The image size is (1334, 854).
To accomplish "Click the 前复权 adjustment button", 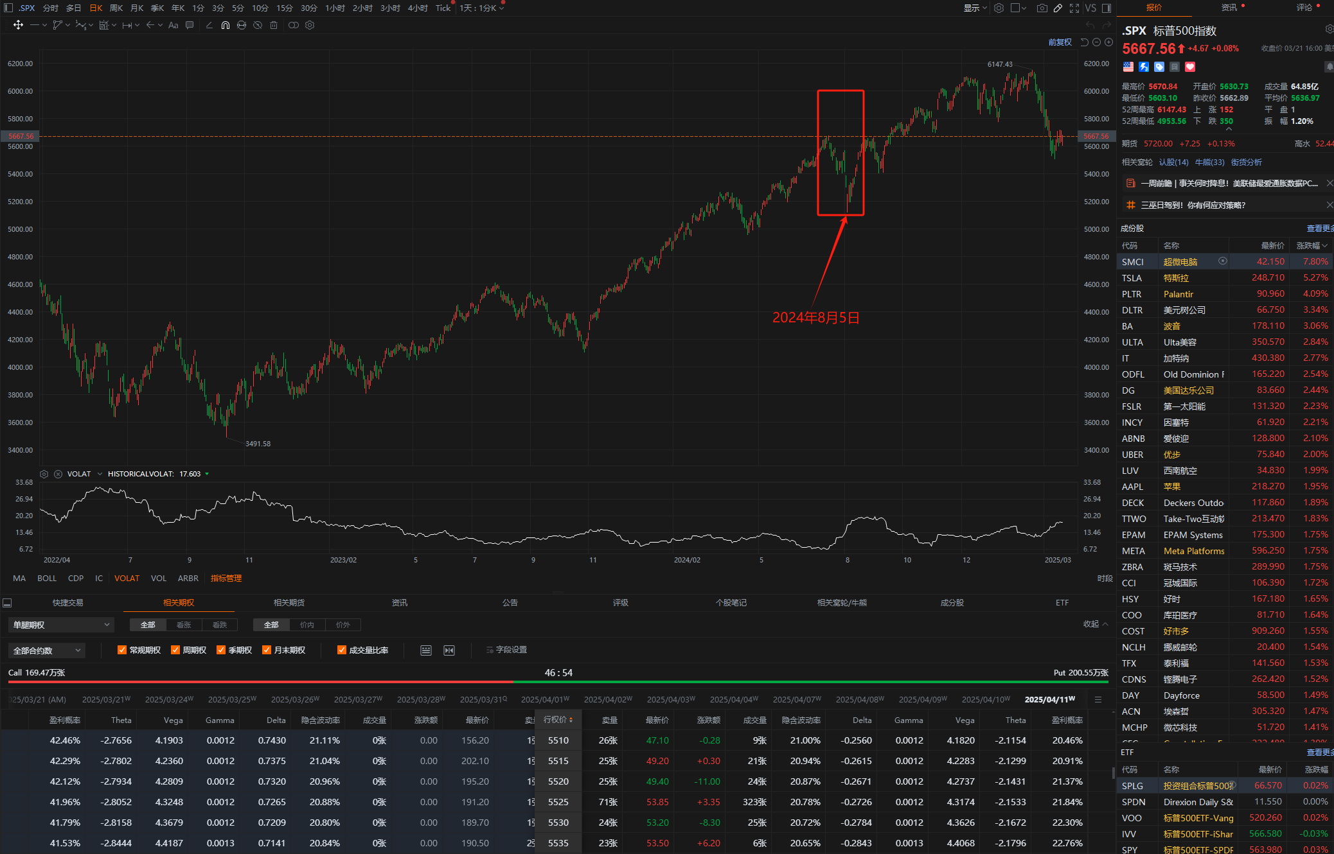I will point(1060,42).
